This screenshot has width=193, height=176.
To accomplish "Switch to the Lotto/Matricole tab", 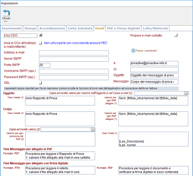I will 155,28.
